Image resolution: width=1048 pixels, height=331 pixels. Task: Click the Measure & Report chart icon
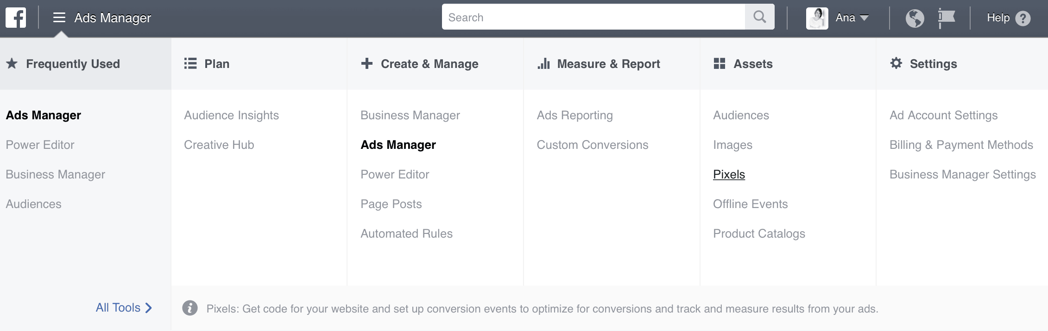[x=544, y=63]
